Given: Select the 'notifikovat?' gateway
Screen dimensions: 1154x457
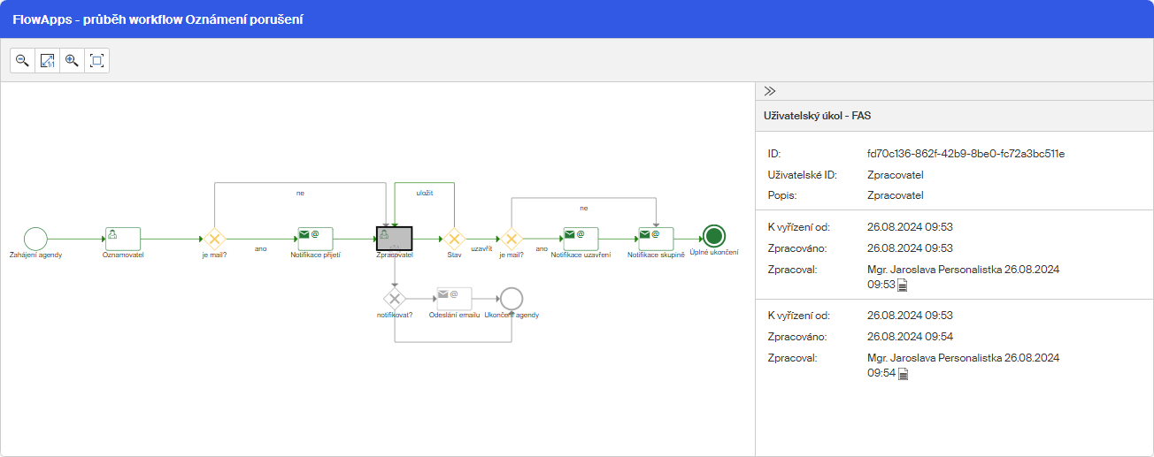Looking at the screenshot, I should (x=395, y=299).
